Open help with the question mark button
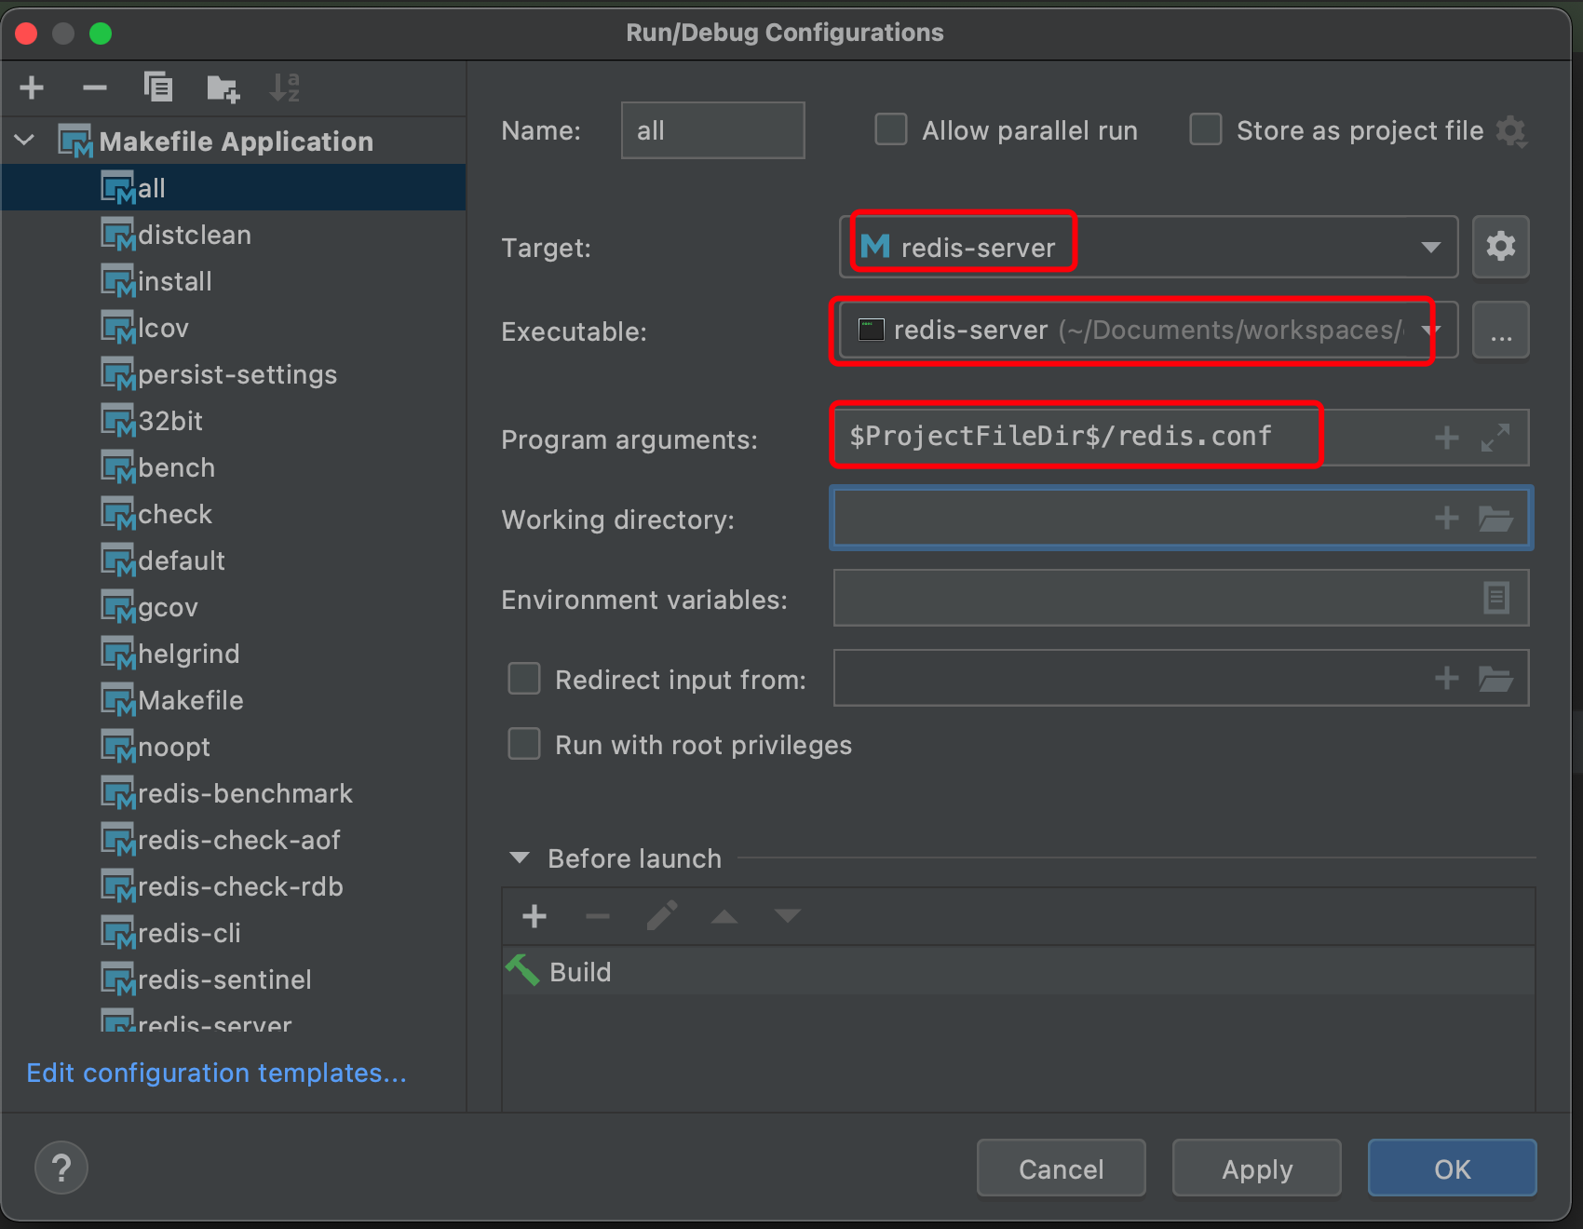Image resolution: width=1583 pixels, height=1229 pixels. pos(61,1168)
